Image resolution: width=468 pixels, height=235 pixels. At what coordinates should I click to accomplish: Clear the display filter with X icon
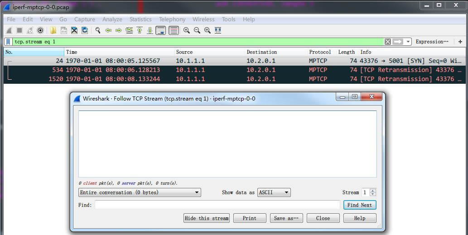388,42
